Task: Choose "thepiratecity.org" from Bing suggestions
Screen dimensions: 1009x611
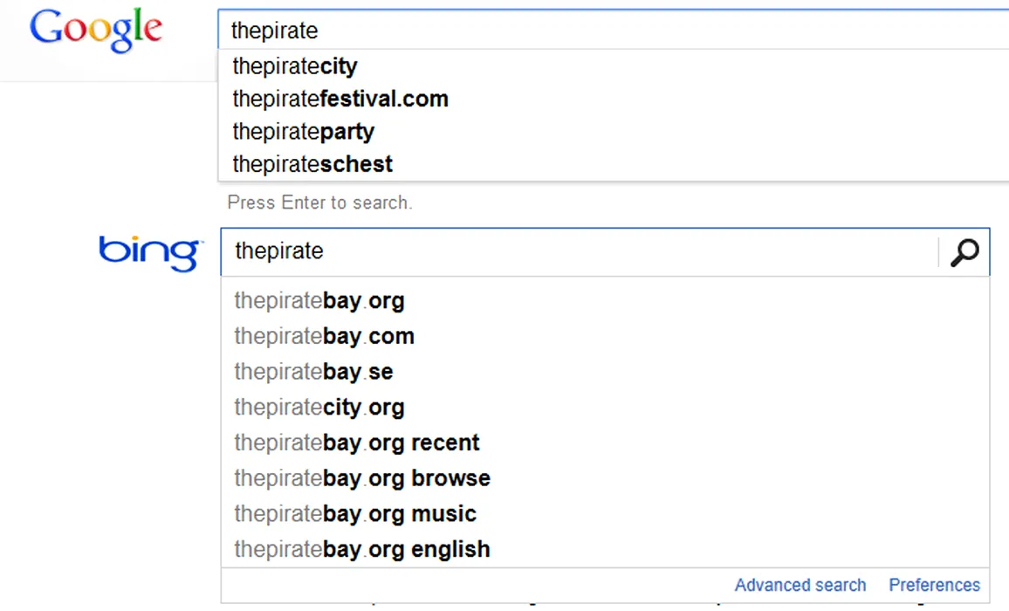Action: 319,408
